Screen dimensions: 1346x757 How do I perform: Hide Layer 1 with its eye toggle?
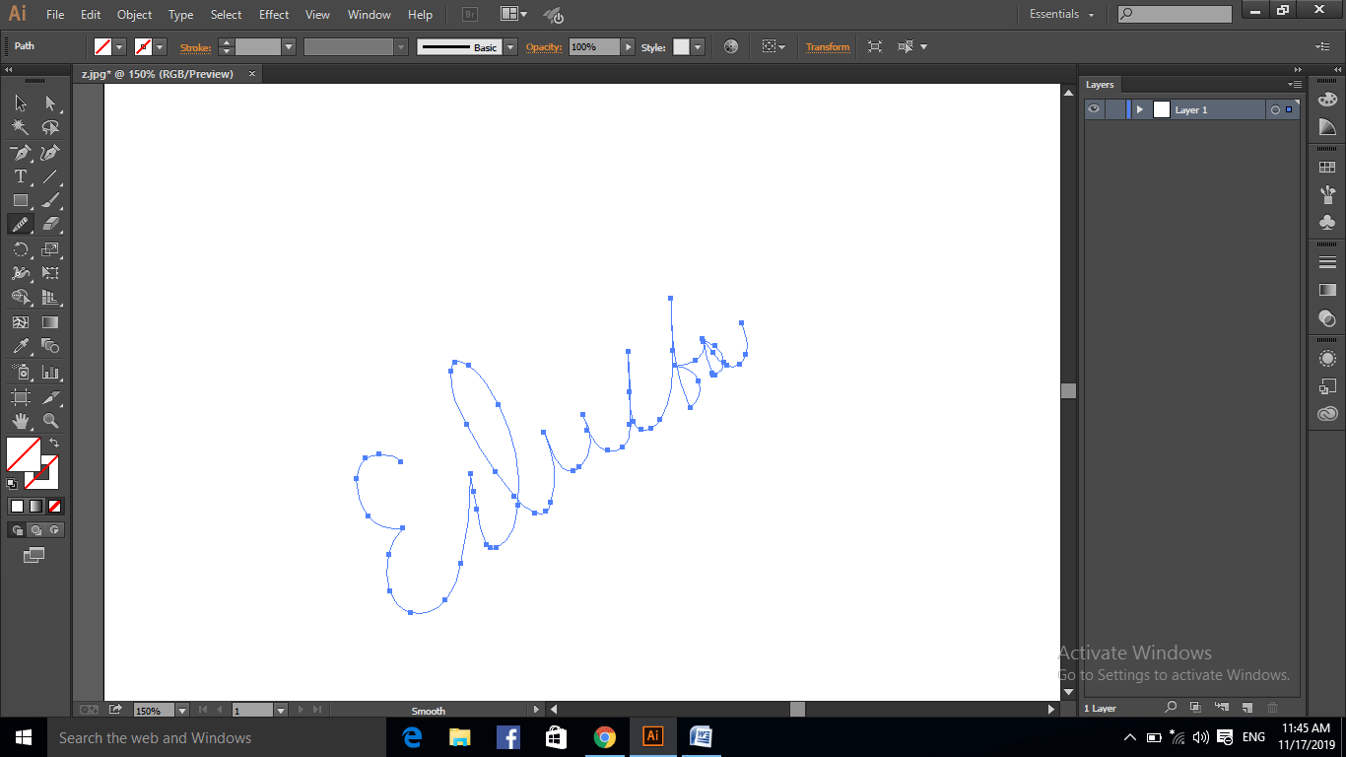tap(1093, 108)
